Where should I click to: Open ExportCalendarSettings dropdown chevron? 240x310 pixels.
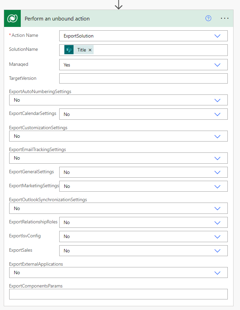218,114
